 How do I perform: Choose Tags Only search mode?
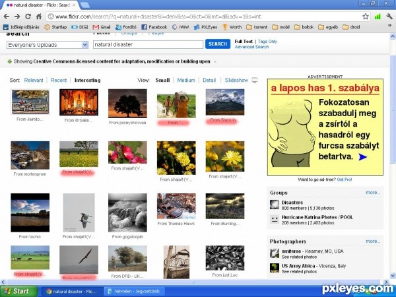point(267,42)
